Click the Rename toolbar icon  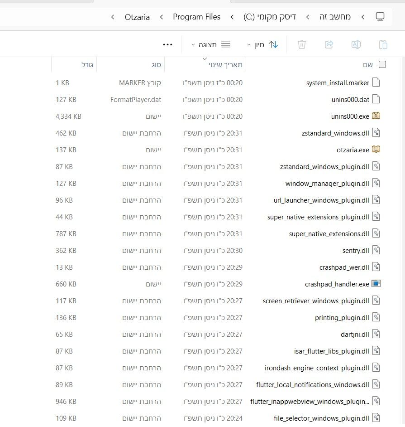tap(356, 44)
